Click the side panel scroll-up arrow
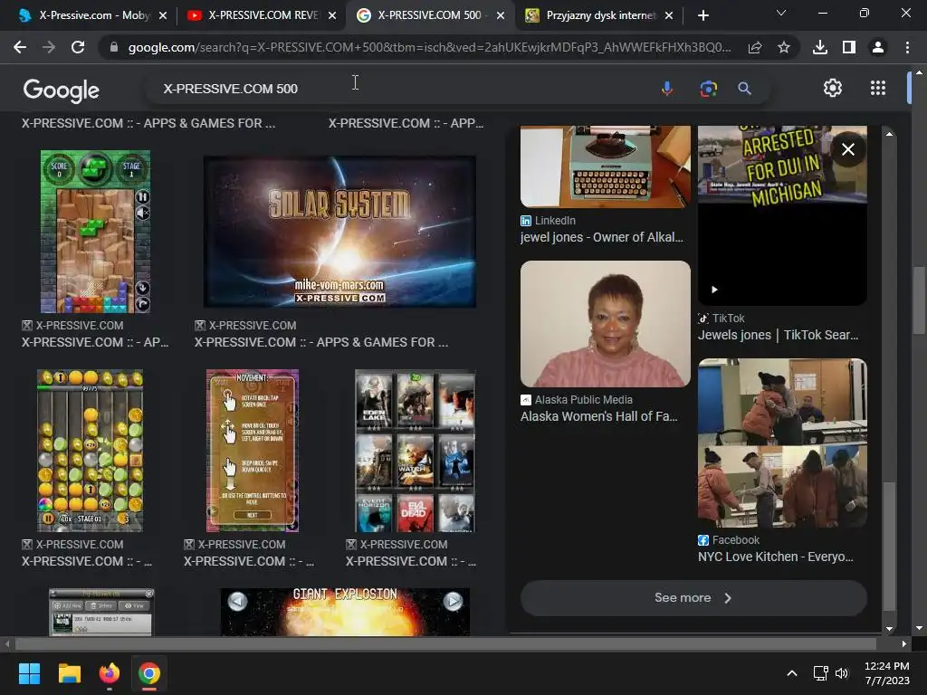The image size is (927, 695). point(889,134)
